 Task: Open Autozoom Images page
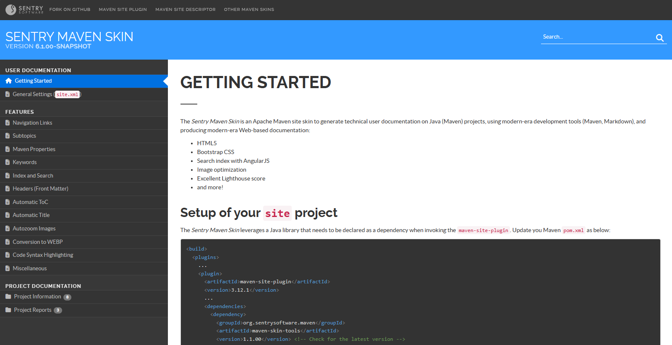click(84, 229)
